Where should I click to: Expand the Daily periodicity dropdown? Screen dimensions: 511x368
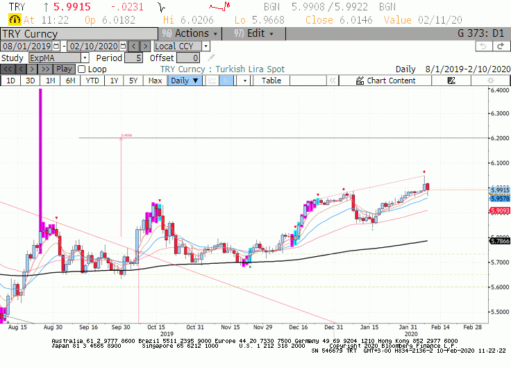click(x=185, y=81)
